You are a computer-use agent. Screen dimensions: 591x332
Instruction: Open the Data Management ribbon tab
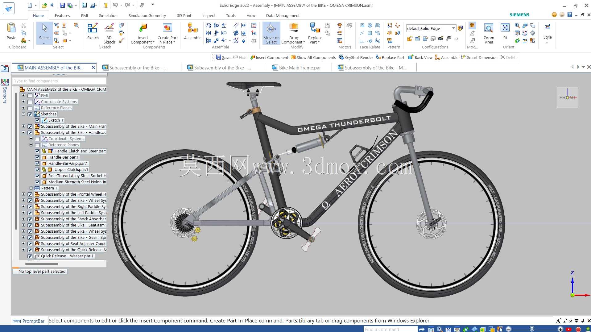click(283, 15)
